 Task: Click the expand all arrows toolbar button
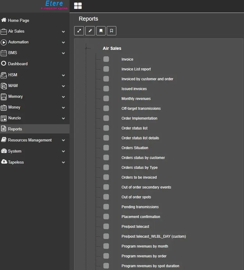point(79,31)
